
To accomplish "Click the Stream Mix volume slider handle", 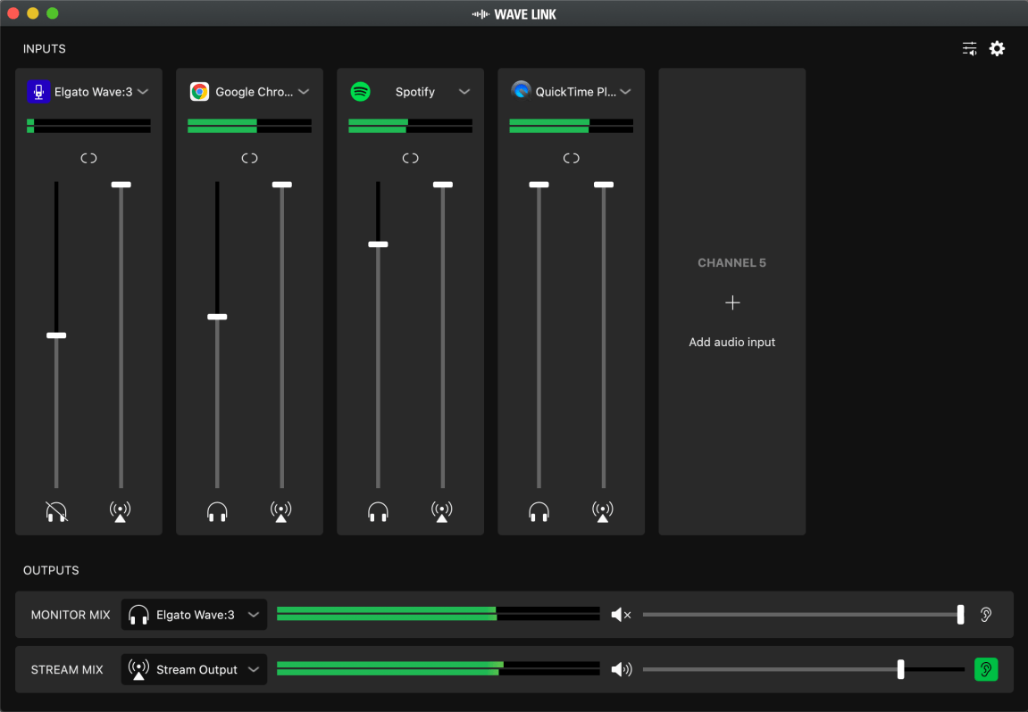I will pyautogui.click(x=901, y=669).
